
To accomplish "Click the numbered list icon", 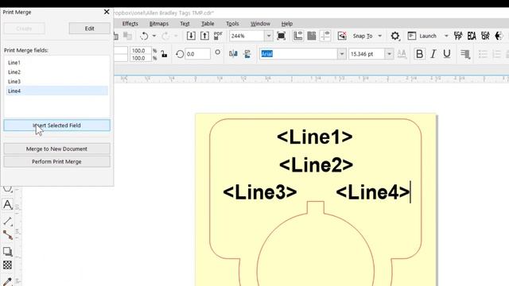I will 496,54.
